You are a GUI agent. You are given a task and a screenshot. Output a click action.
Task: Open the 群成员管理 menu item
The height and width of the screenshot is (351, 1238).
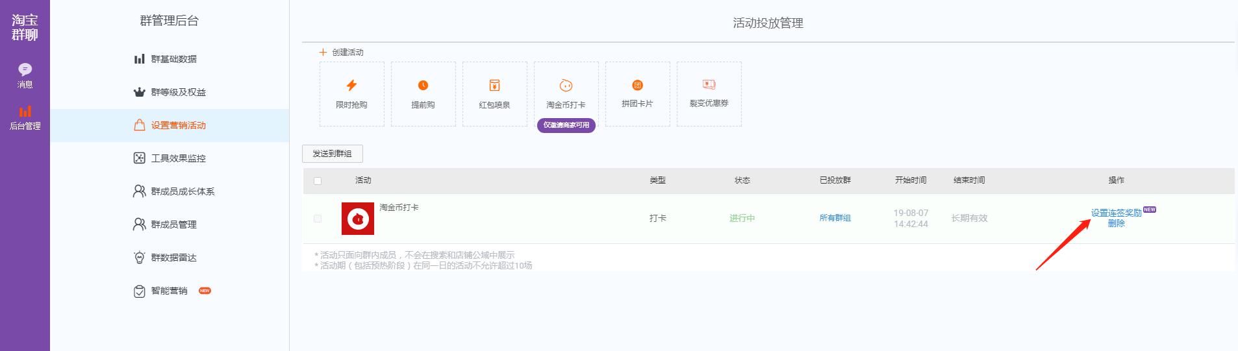point(170,224)
